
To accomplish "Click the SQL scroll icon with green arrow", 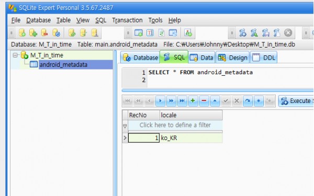I will (x=254, y=33).
